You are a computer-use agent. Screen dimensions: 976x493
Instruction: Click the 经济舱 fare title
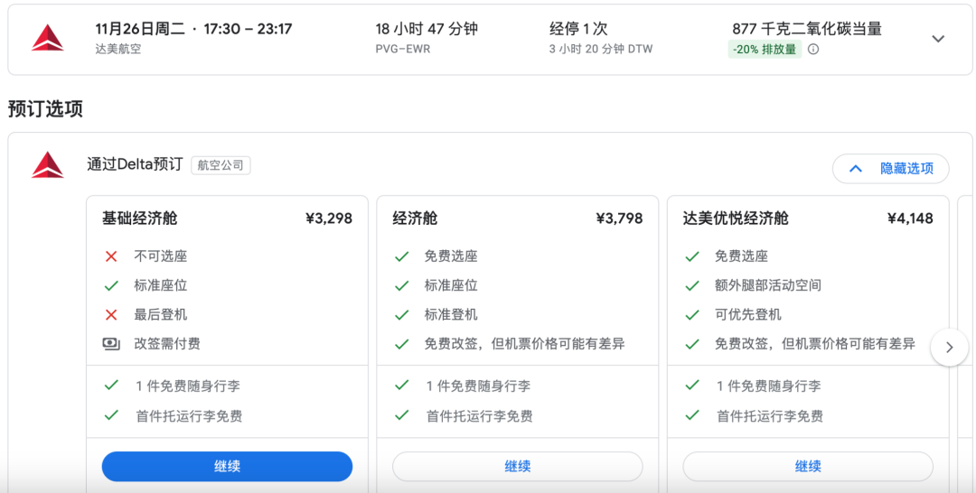coord(415,219)
